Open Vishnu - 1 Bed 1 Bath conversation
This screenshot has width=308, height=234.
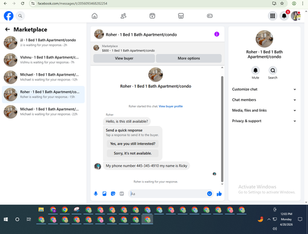pyautogui.click(x=43, y=60)
